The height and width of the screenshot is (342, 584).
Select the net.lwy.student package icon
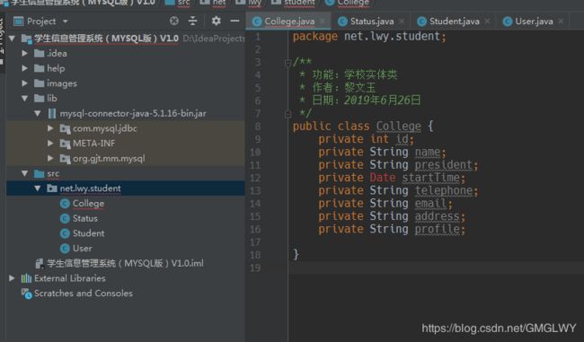pos(52,189)
